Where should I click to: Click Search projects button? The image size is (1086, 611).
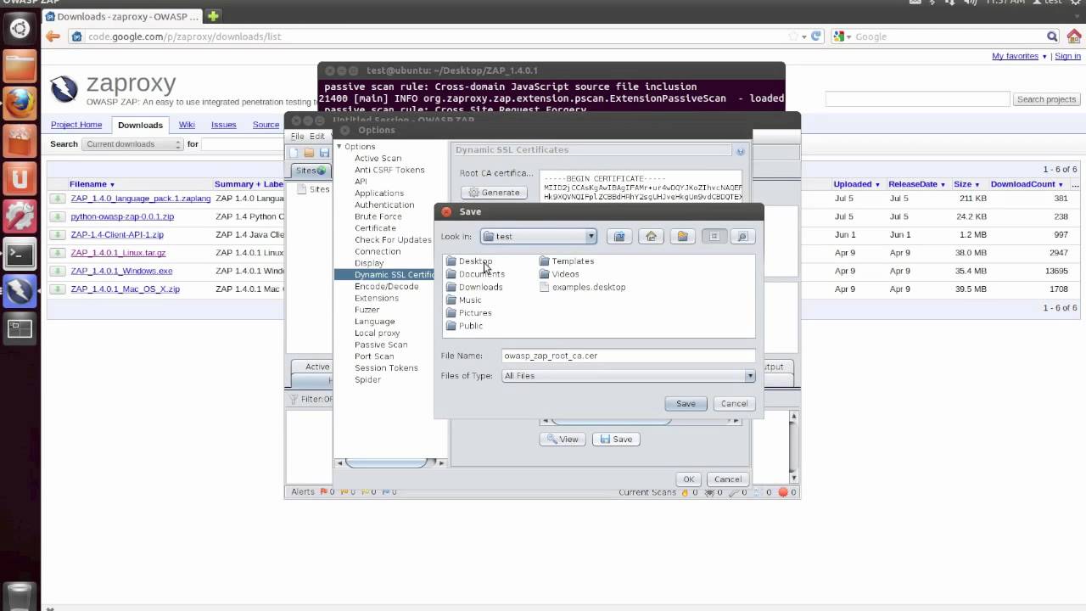(1046, 99)
